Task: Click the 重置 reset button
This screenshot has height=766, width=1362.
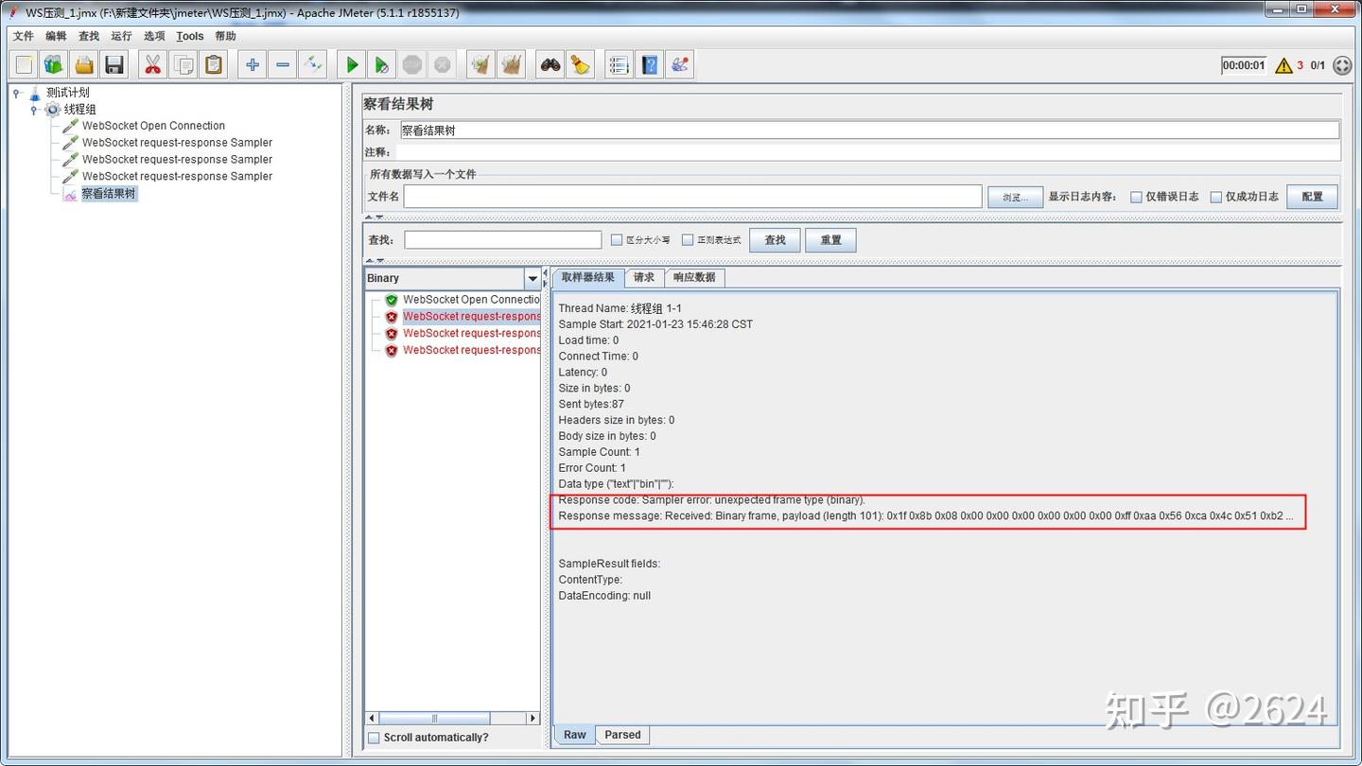Action: [830, 240]
